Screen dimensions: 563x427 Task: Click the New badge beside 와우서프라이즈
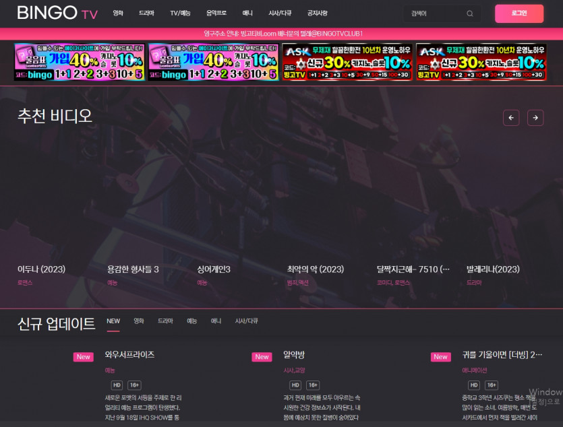point(84,357)
